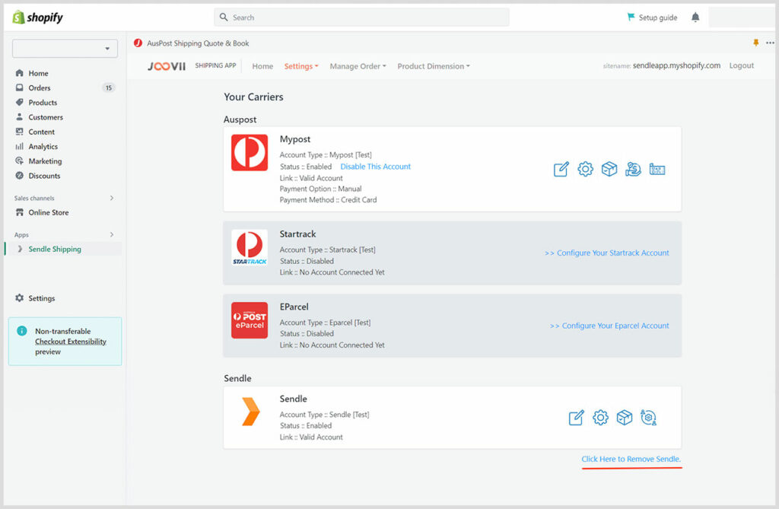Click "AusPost Shipping Quote & Book" title
The height and width of the screenshot is (509, 779).
pyautogui.click(x=198, y=43)
